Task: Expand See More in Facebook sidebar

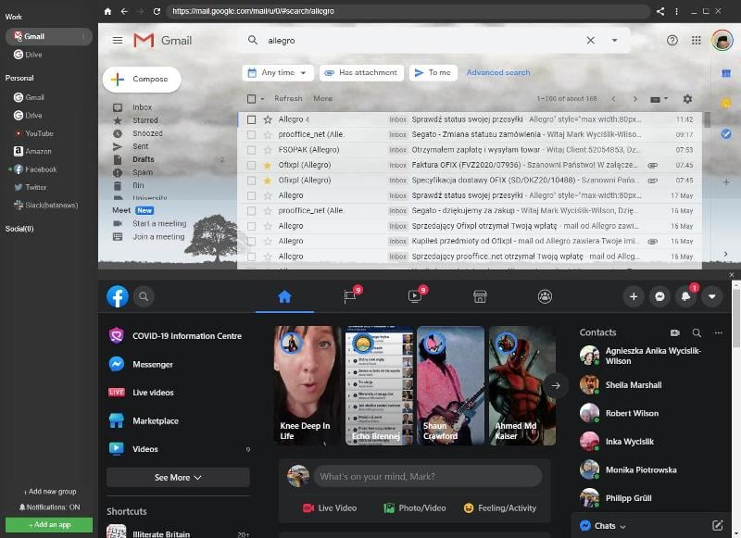Action: pyautogui.click(x=178, y=478)
